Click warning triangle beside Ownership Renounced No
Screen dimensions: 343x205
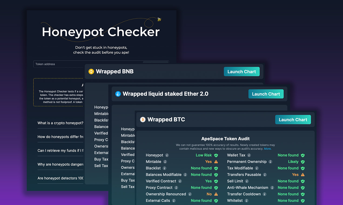216,194
